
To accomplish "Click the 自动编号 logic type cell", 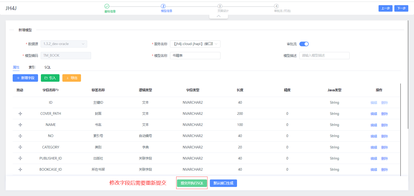I will click(x=145, y=136).
